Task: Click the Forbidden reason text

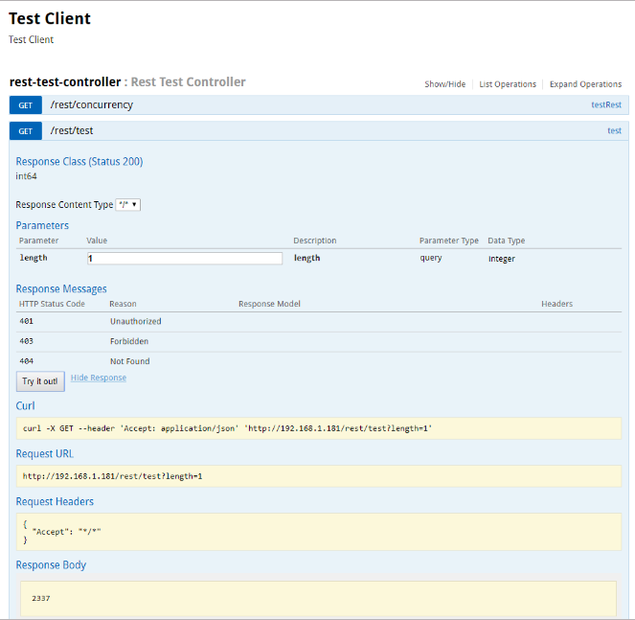Action: click(129, 341)
